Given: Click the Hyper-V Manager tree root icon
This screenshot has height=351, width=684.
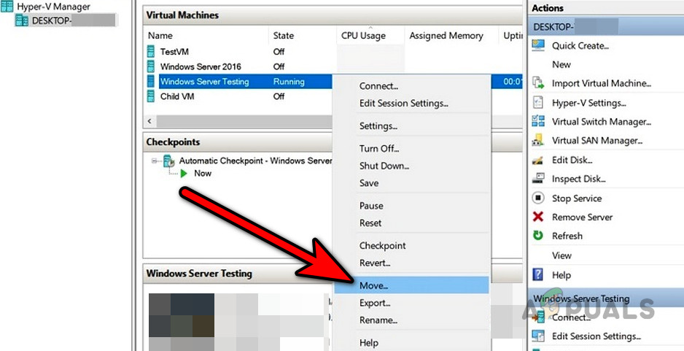Looking at the screenshot, I should click(x=7, y=7).
